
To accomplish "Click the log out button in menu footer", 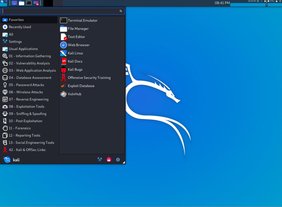I will click(x=118, y=160).
